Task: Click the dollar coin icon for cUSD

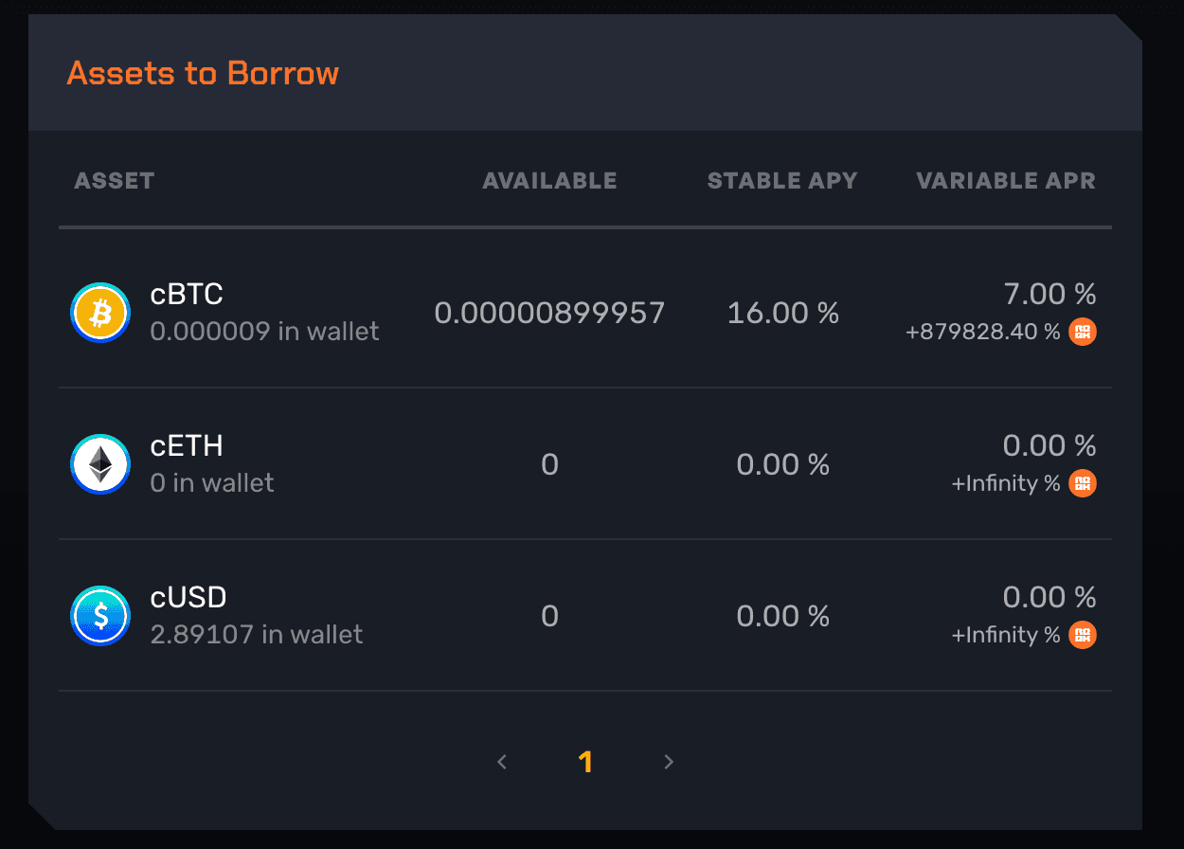Action: pyautogui.click(x=99, y=615)
